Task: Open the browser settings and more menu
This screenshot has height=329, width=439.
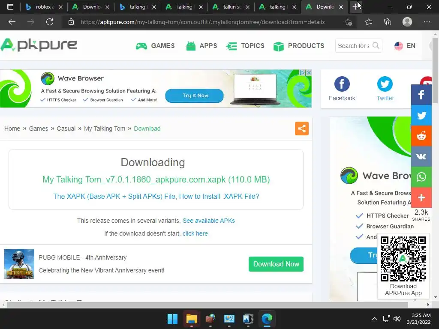Action: coord(427,22)
